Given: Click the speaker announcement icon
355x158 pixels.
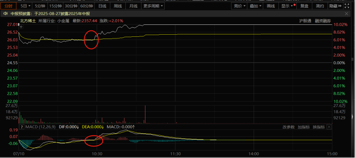Looking at the screenshot, I should (6, 14).
